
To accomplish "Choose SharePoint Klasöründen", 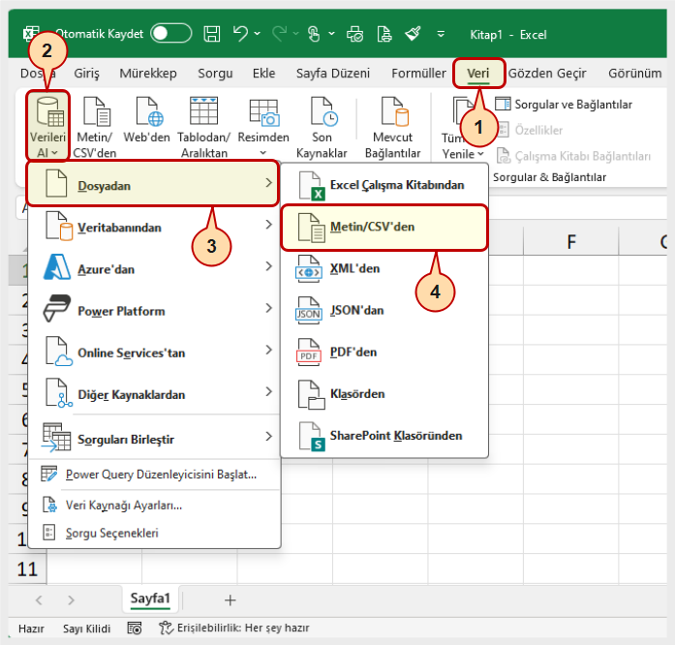I will click(384, 436).
